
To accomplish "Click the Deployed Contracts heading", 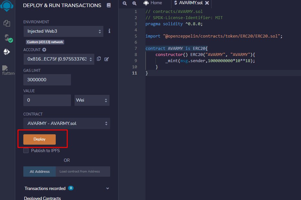I will click(x=42, y=198).
